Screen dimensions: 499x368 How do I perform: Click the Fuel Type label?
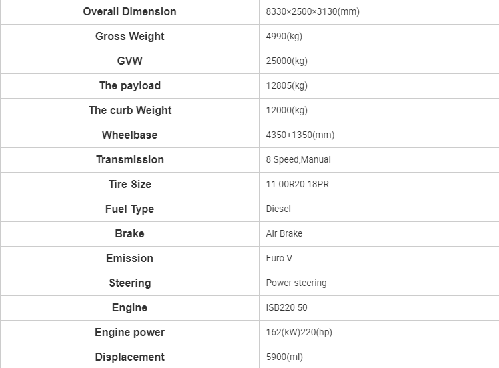pyautogui.click(x=129, y=209)
